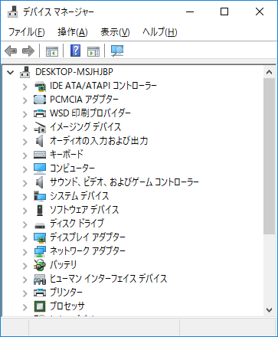Viewport: 278px width, 337px height.
Task: Collapse the DESKTOP-MSJHJBP root node
Action: [11, 73]
